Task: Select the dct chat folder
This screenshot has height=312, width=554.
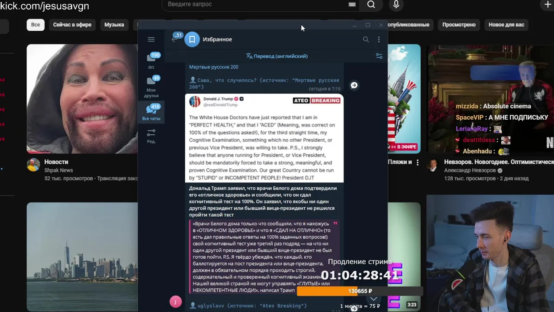Action: (151, 61)
